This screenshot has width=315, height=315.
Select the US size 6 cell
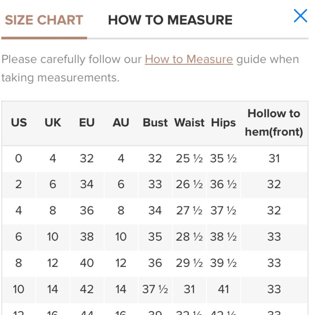[x=19, y=237]
